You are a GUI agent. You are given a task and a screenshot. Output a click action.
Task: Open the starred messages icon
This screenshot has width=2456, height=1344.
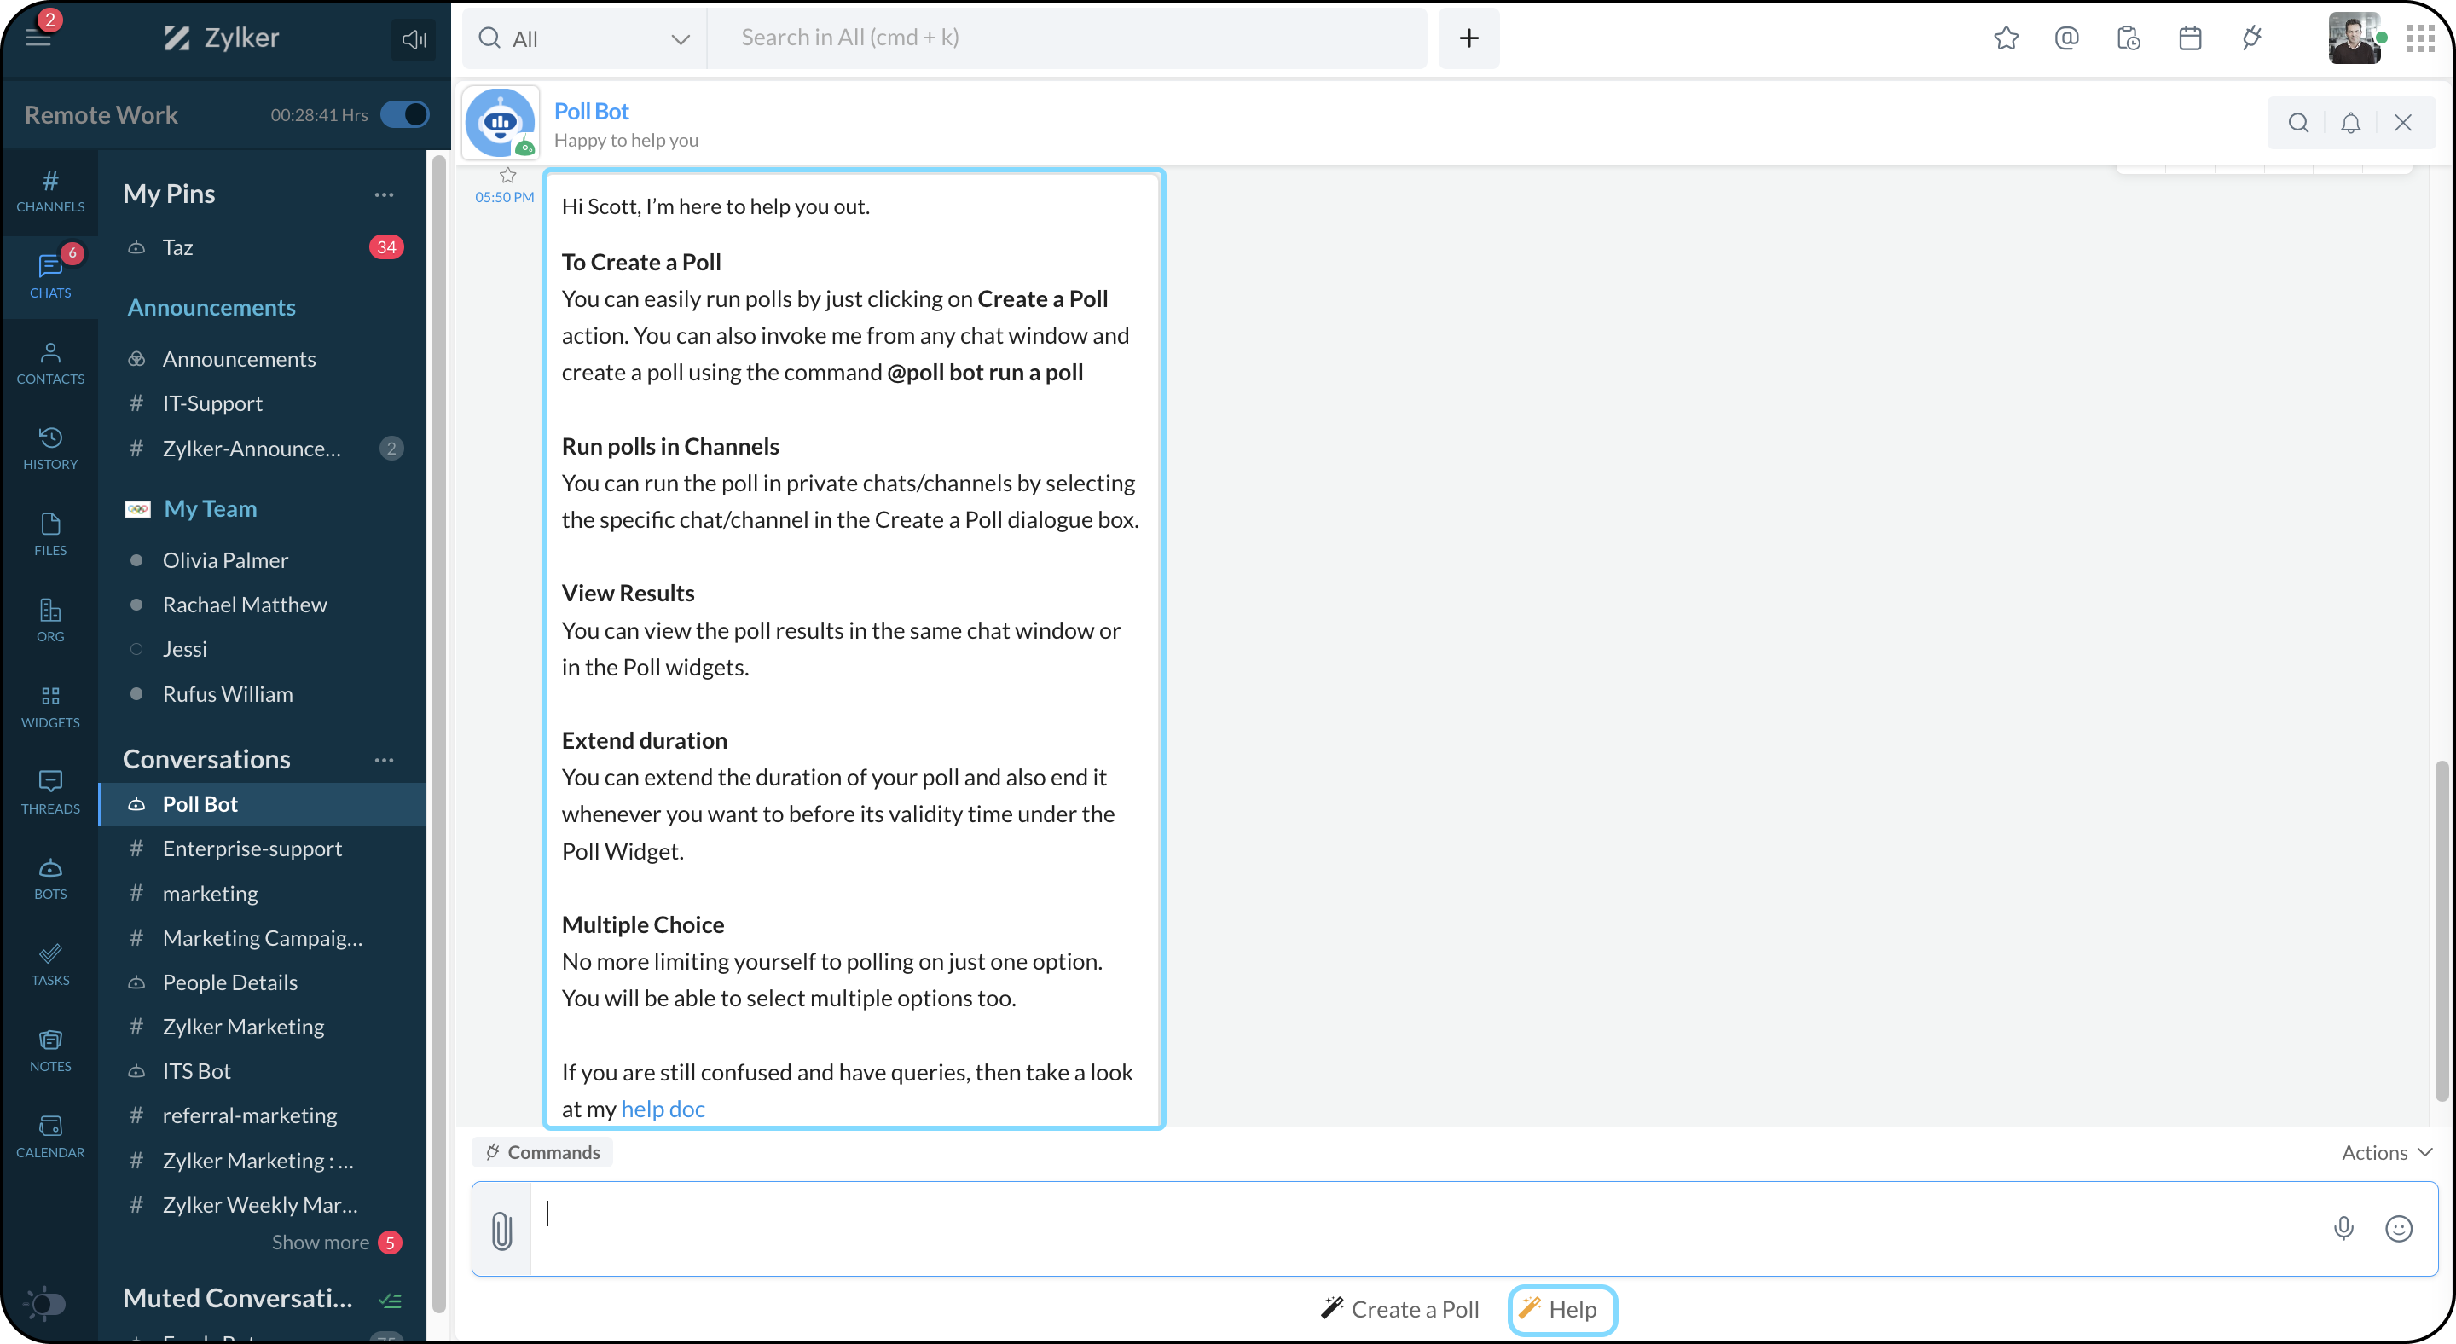(2006, 38)
